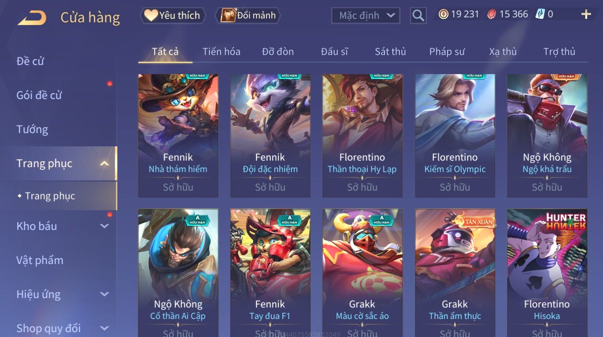This screenshot has height=337, width=603.
Task: Open Đổi mảnh shard exchange chest
Action: tap(249, 15)
